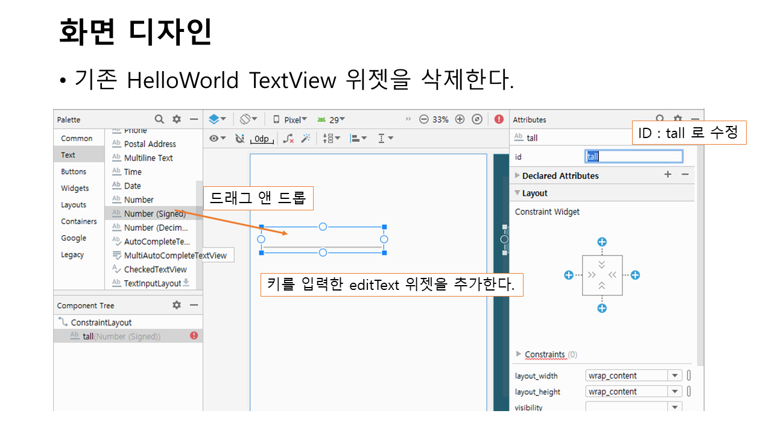Zoom in the design canvas
772x434 pixels.
coord(460,119)
